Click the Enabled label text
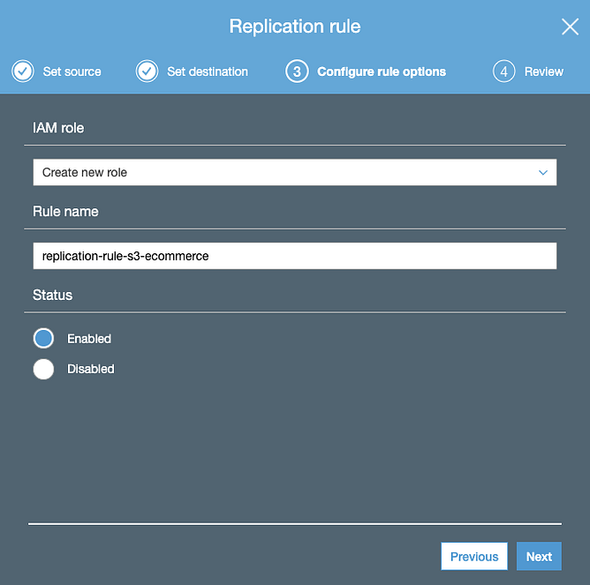 [x=89, y=339]
